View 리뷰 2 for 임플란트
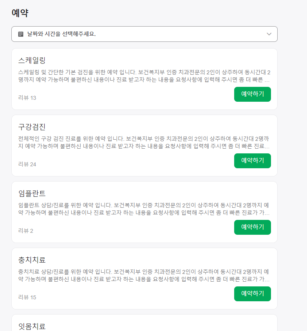The image size is (307, 331). pyautogui.click(x=26, y=231)
